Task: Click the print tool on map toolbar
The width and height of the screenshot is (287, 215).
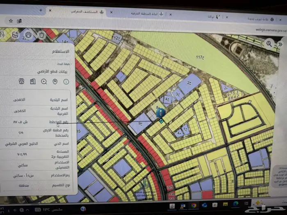Action: [x=28, y=35]
